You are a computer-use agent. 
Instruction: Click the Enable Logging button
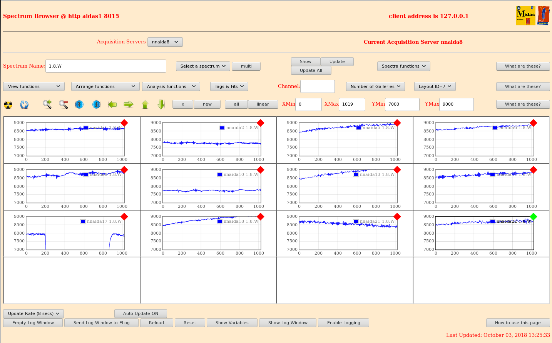tap(344, 323)
